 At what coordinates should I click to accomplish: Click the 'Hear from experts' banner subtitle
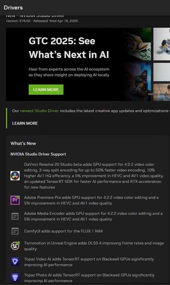[69, 72]
